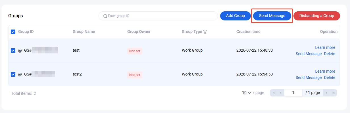Click Work Group cell in test row
350x113 pixels.
192,50
